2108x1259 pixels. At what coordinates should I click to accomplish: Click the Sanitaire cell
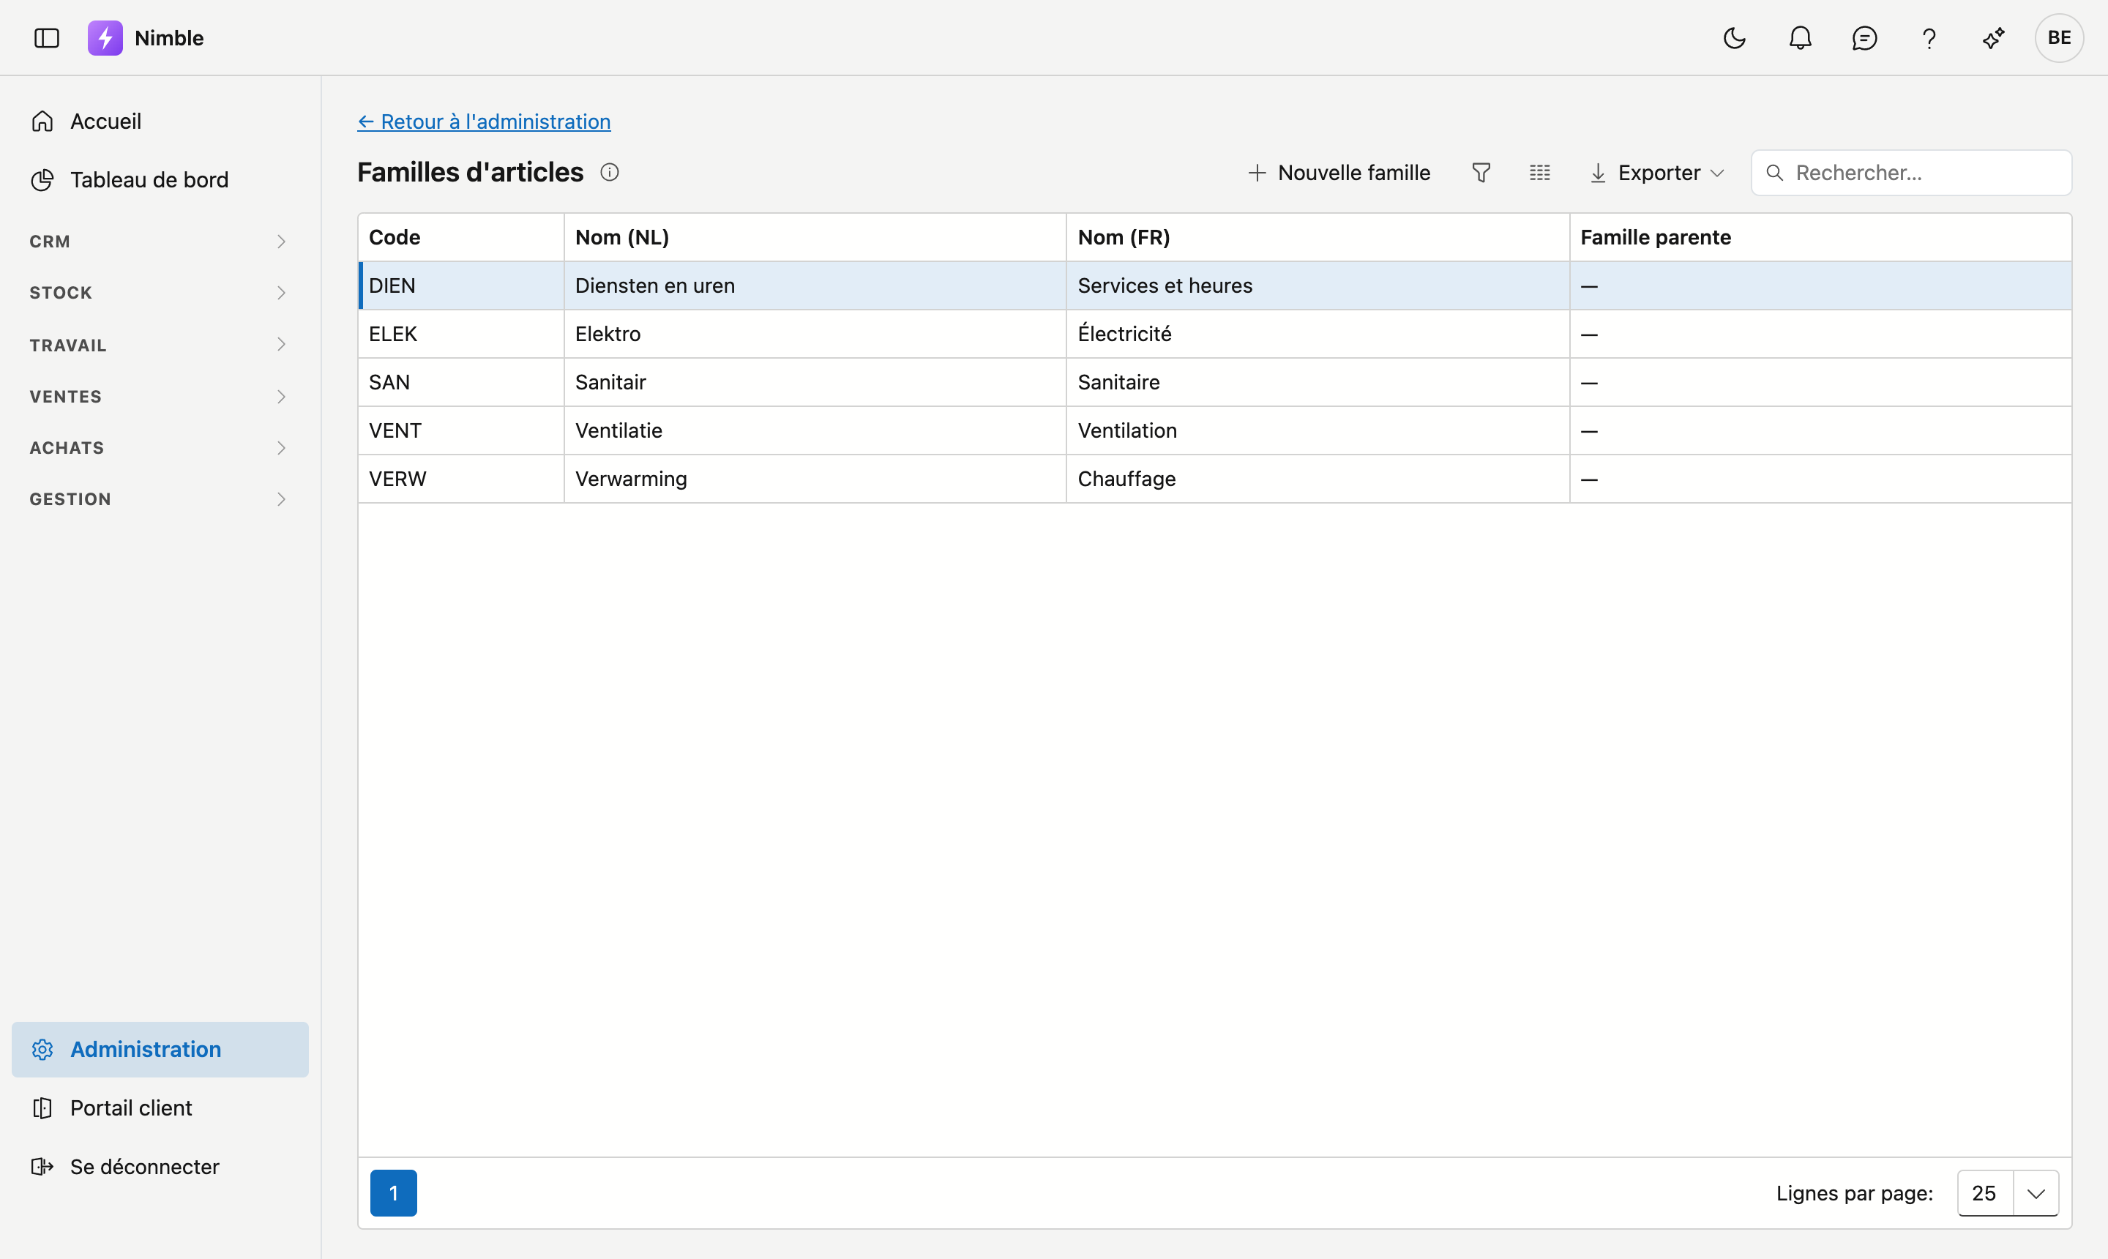tap(1318, 383)
